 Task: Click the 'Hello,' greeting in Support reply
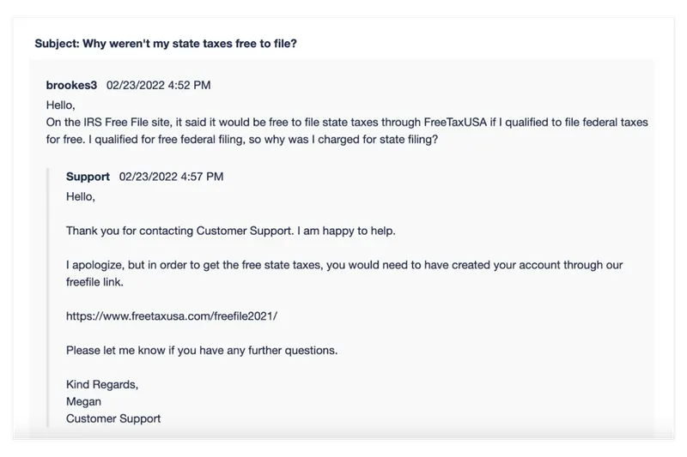point(80,197)
